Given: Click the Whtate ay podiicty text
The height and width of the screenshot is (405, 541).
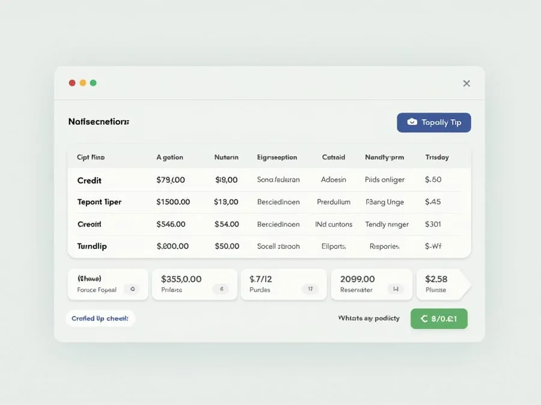Looking at the screenshot, I should pos(369,318).
